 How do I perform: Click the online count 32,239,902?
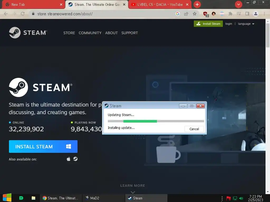tap(26, 129)
